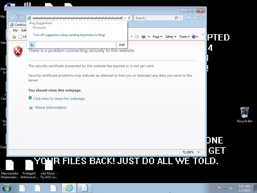Show hidden tray icons arrow

click(x=213, y=188)
